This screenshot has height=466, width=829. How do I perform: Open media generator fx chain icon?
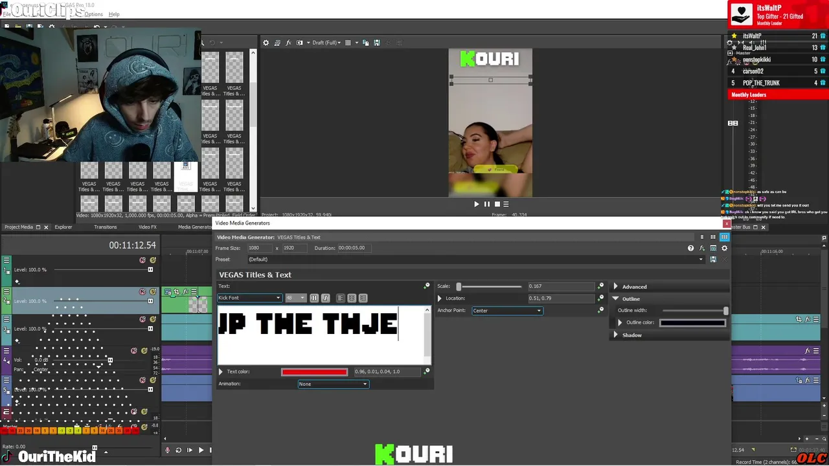[x=702, y=248]
